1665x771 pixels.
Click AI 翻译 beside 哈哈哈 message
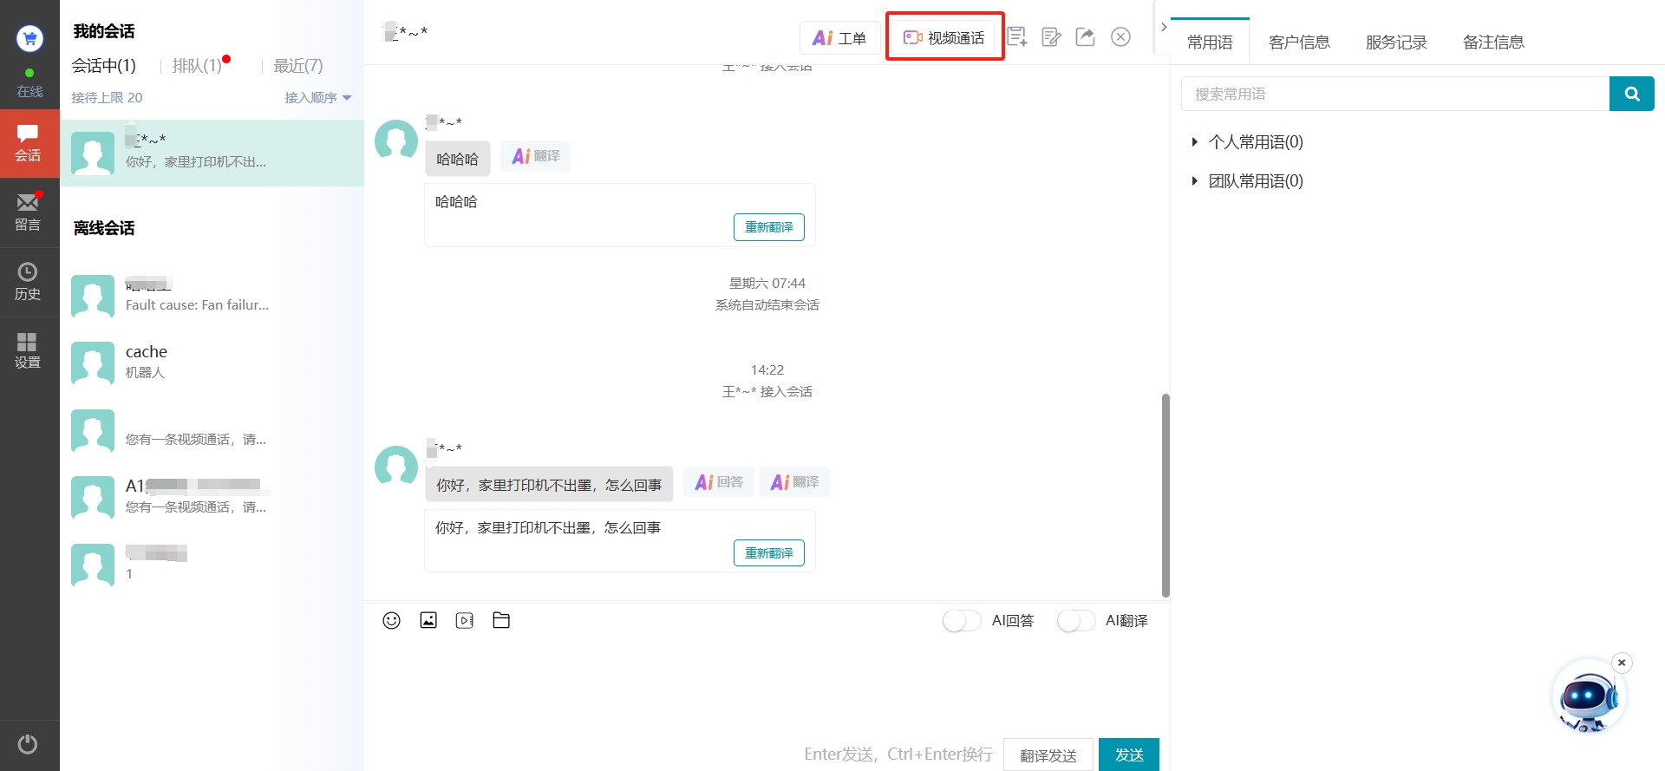pos(536,156)
